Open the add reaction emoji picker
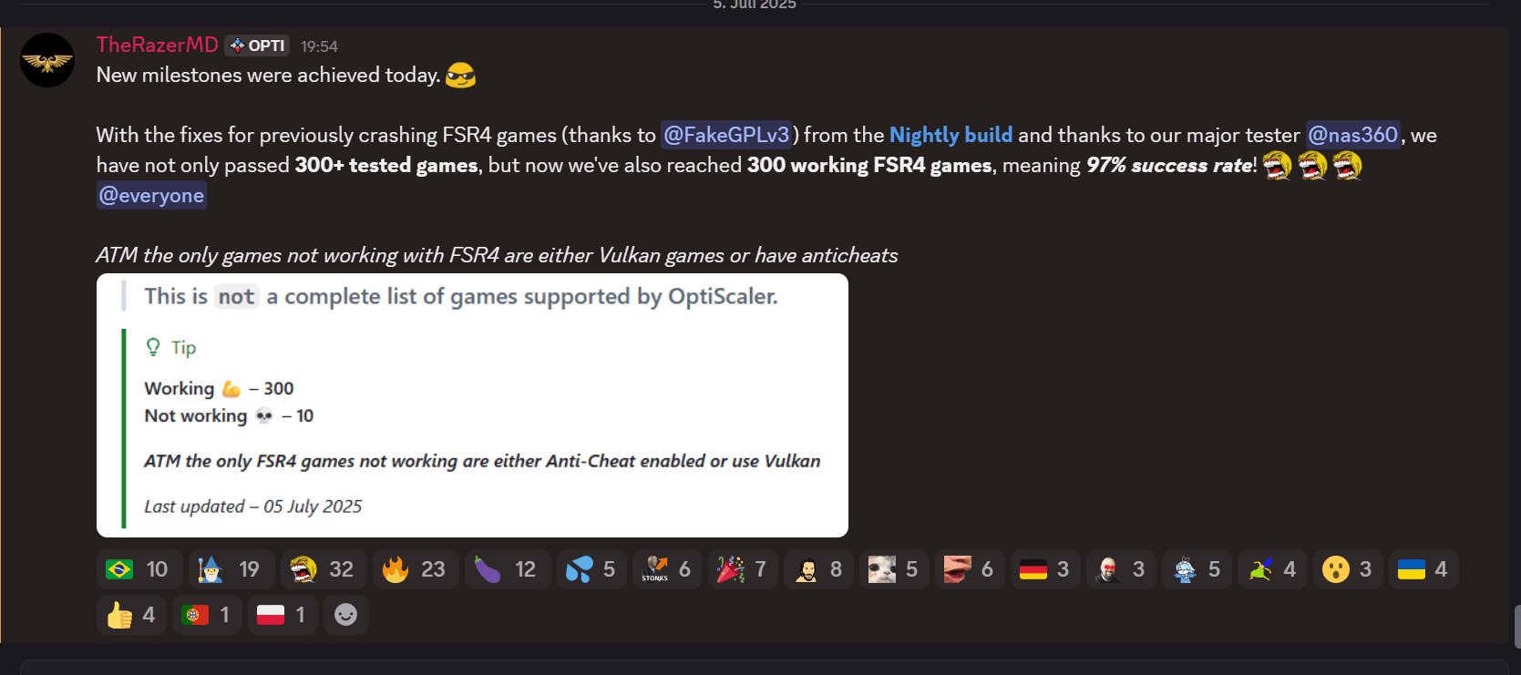Viewport: 1521px width, 675px height. [x=345, y=615]
